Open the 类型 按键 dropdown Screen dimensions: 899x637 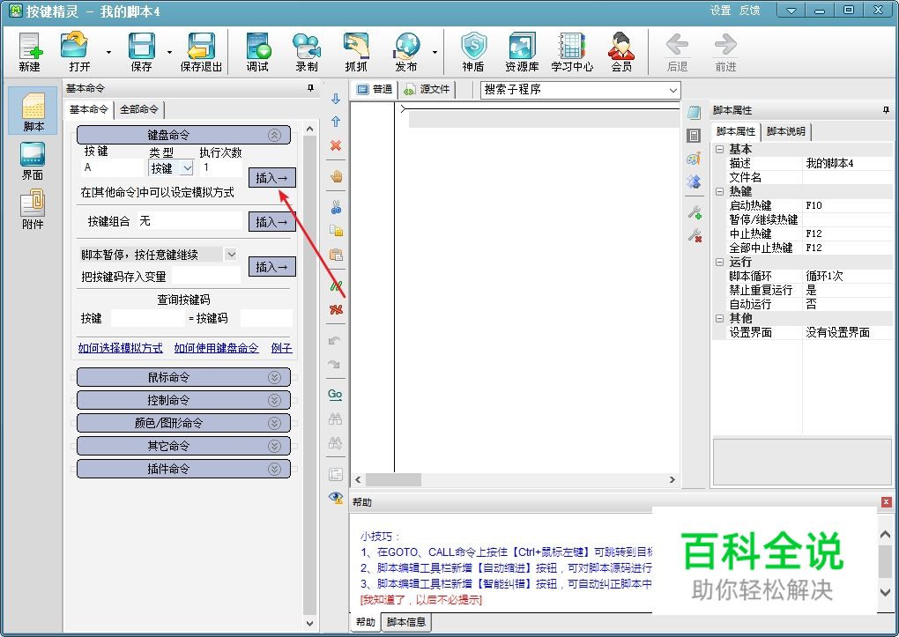(x=187, y=168)
